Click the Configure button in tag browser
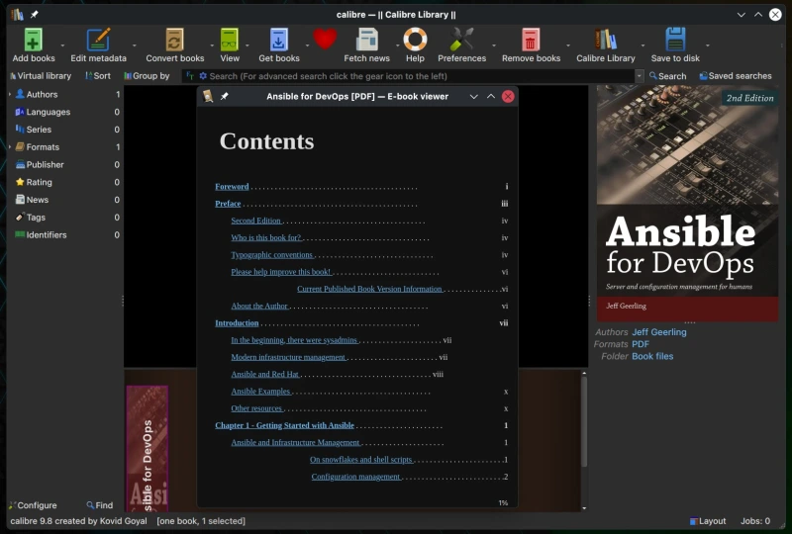Image resolution: width=792 pixels, height=534 pixels. [x=33, y=505]
